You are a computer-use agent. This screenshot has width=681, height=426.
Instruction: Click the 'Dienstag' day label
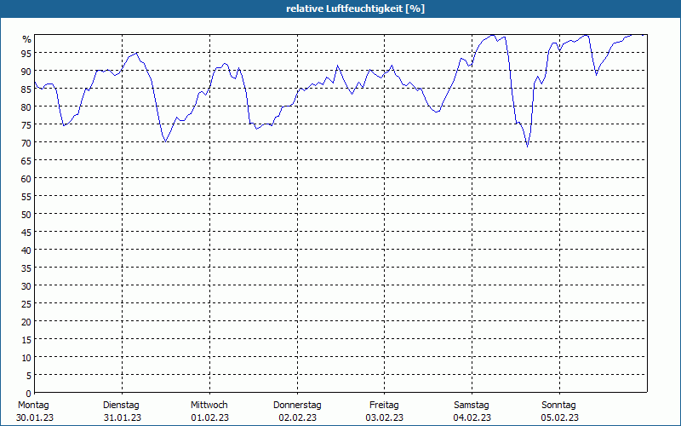click(x=121, y=405)
